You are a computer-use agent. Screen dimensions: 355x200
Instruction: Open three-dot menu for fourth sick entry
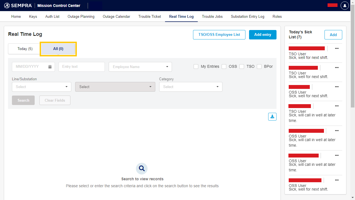pyautogui.click(x=337, y=106)
